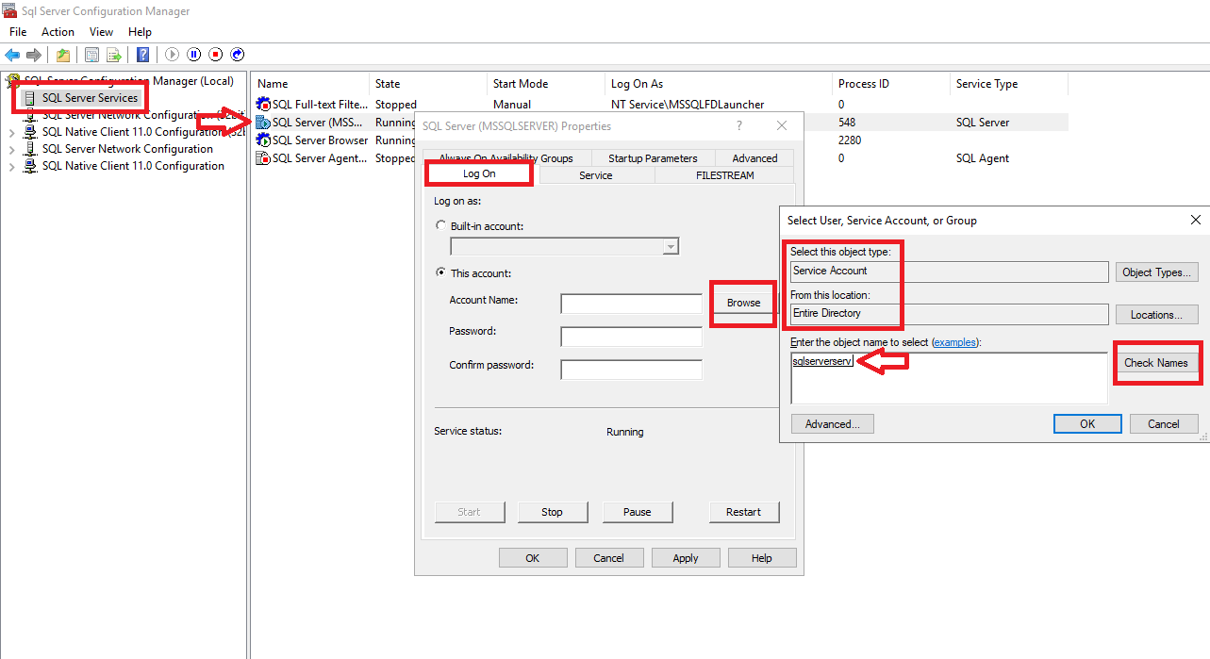Screen dimensions: 1210x659
Task: Click the Start service toolbar icon
Action: pos(172,54)
